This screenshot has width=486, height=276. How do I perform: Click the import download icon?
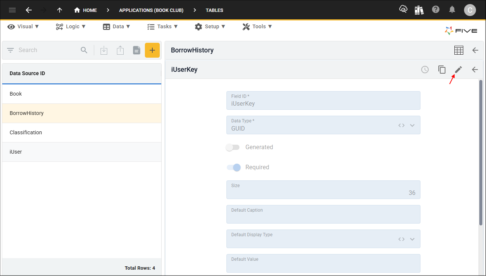pos(104,50)
